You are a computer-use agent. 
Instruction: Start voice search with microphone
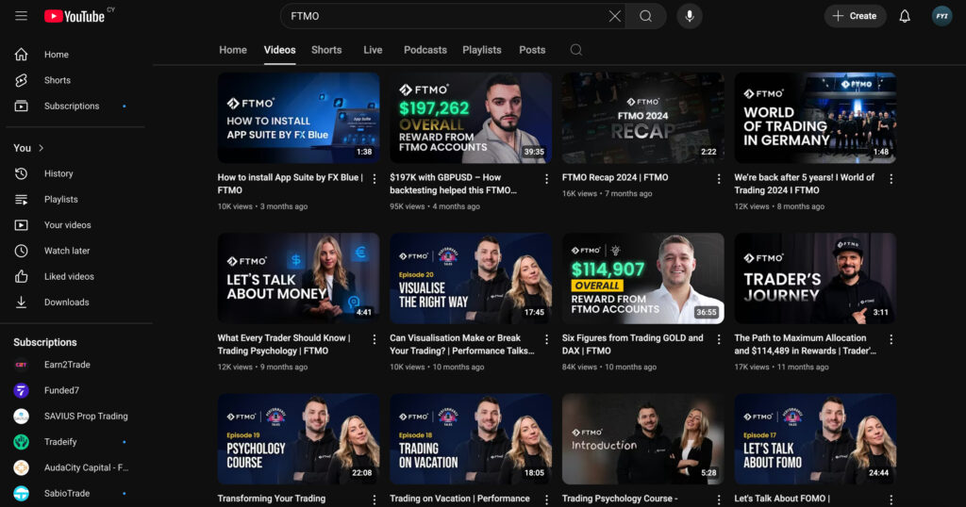[690, 16]
